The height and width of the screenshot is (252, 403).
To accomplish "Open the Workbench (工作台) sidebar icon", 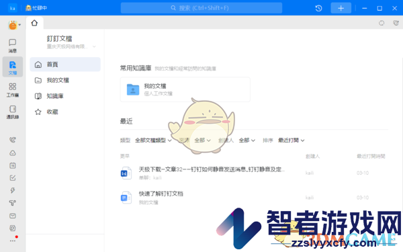I will 12,89.
